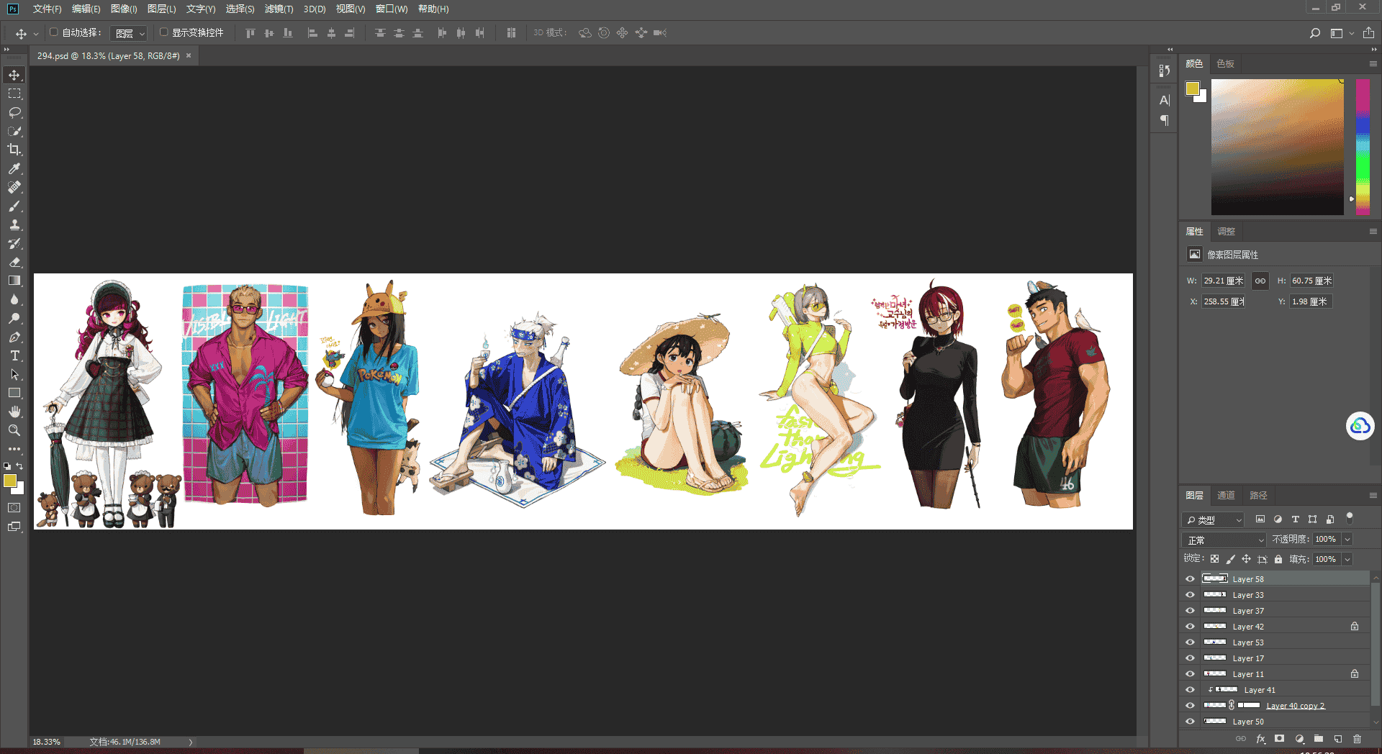1382x754 pixels.
Task: Select the Zoom tool
Action: coord(14,430)
